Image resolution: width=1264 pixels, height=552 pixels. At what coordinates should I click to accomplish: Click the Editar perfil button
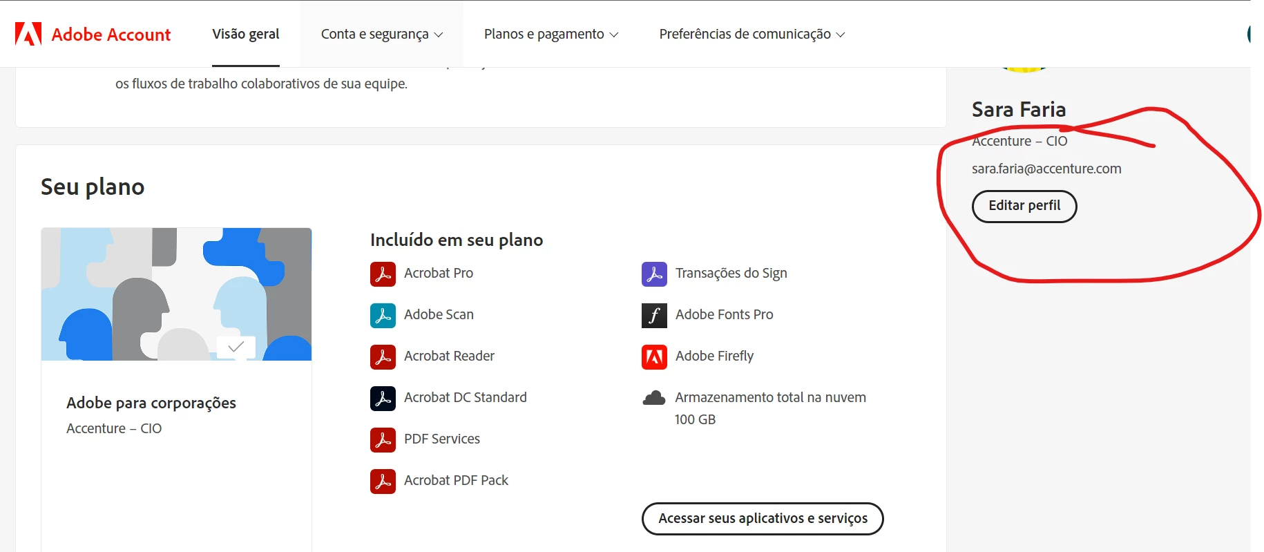coord(1024,206)
